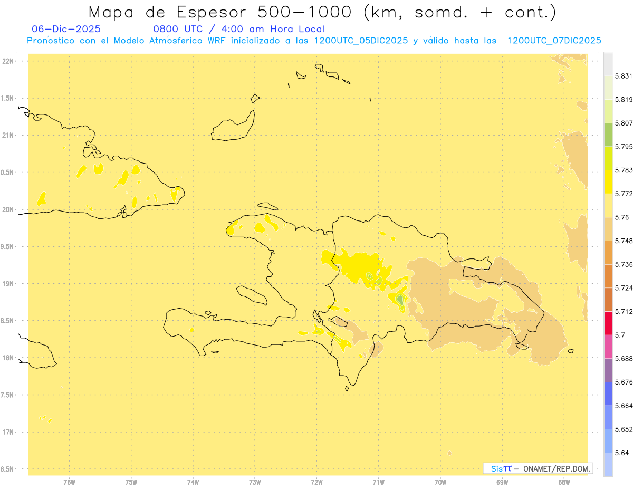633x489 pixels.
Task: Click the '69W' longitude axis label
Action: tap(502, 482)
